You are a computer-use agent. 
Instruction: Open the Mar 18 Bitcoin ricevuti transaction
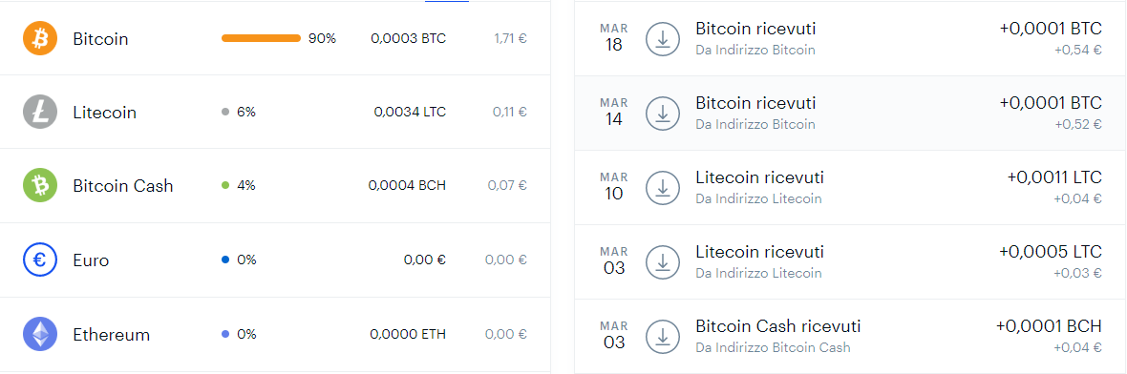pyautogui.click(x=850, y=39)
